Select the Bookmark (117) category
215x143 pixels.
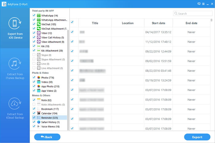[x=50, y=109]
